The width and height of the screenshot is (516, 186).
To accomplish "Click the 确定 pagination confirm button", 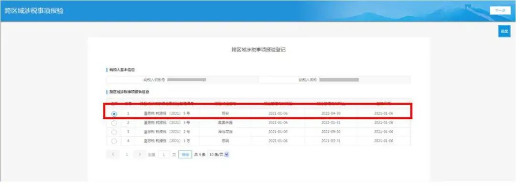I will click(185, 155).
